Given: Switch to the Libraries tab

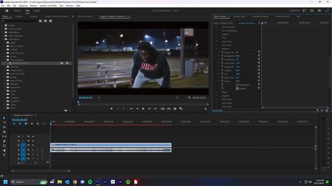Looking at the screenshot, I should [x=34, y=16].
